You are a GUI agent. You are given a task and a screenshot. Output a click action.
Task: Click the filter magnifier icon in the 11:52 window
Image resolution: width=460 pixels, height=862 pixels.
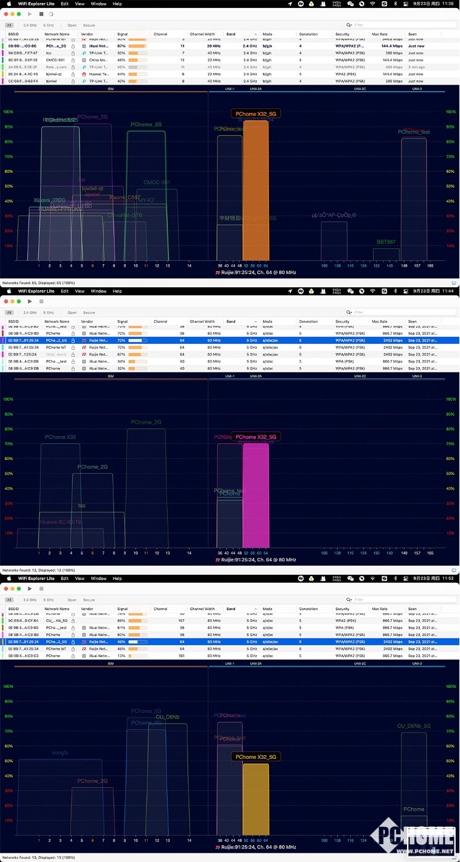(349, 600)
